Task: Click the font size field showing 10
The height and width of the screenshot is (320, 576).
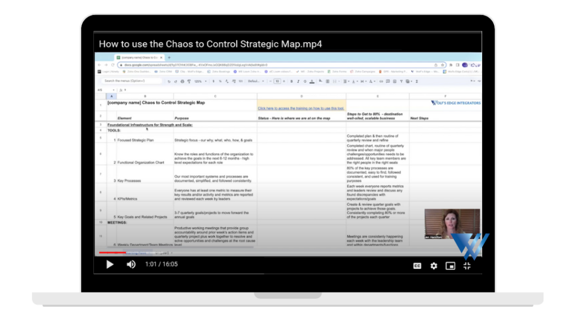Action: pos(277,81)
